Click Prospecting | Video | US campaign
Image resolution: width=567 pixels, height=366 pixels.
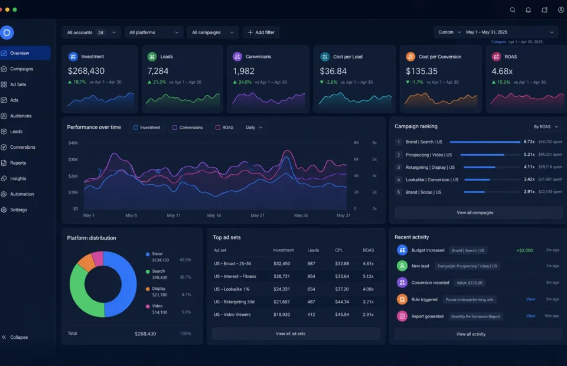click(429, 155)
